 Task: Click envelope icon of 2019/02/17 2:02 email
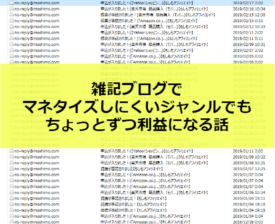coord(12,3)
